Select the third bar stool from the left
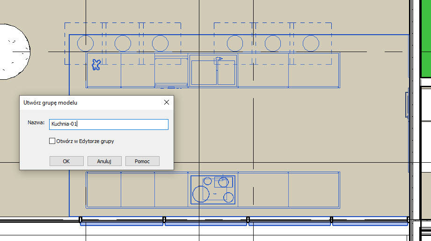This screenshot has height=241, width=431. click(x=160, y=44)
